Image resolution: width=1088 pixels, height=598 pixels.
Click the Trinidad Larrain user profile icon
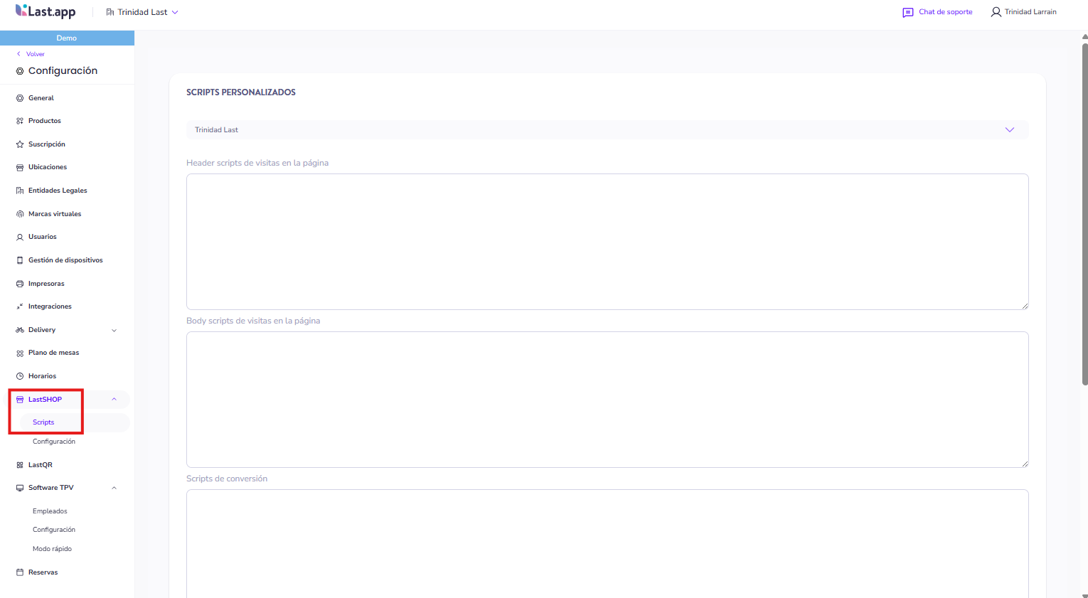click(996, 12)
